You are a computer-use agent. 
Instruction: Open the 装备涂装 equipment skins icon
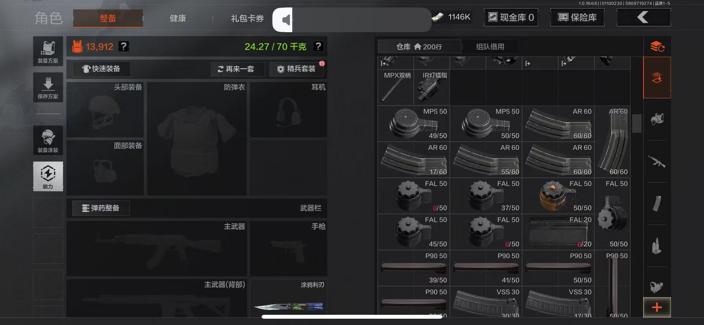pyautogui.click(x=48, y=141)
